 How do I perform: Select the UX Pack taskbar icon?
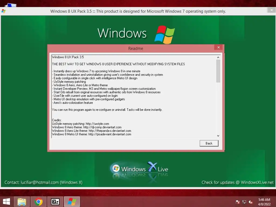(x=72, y=202)
